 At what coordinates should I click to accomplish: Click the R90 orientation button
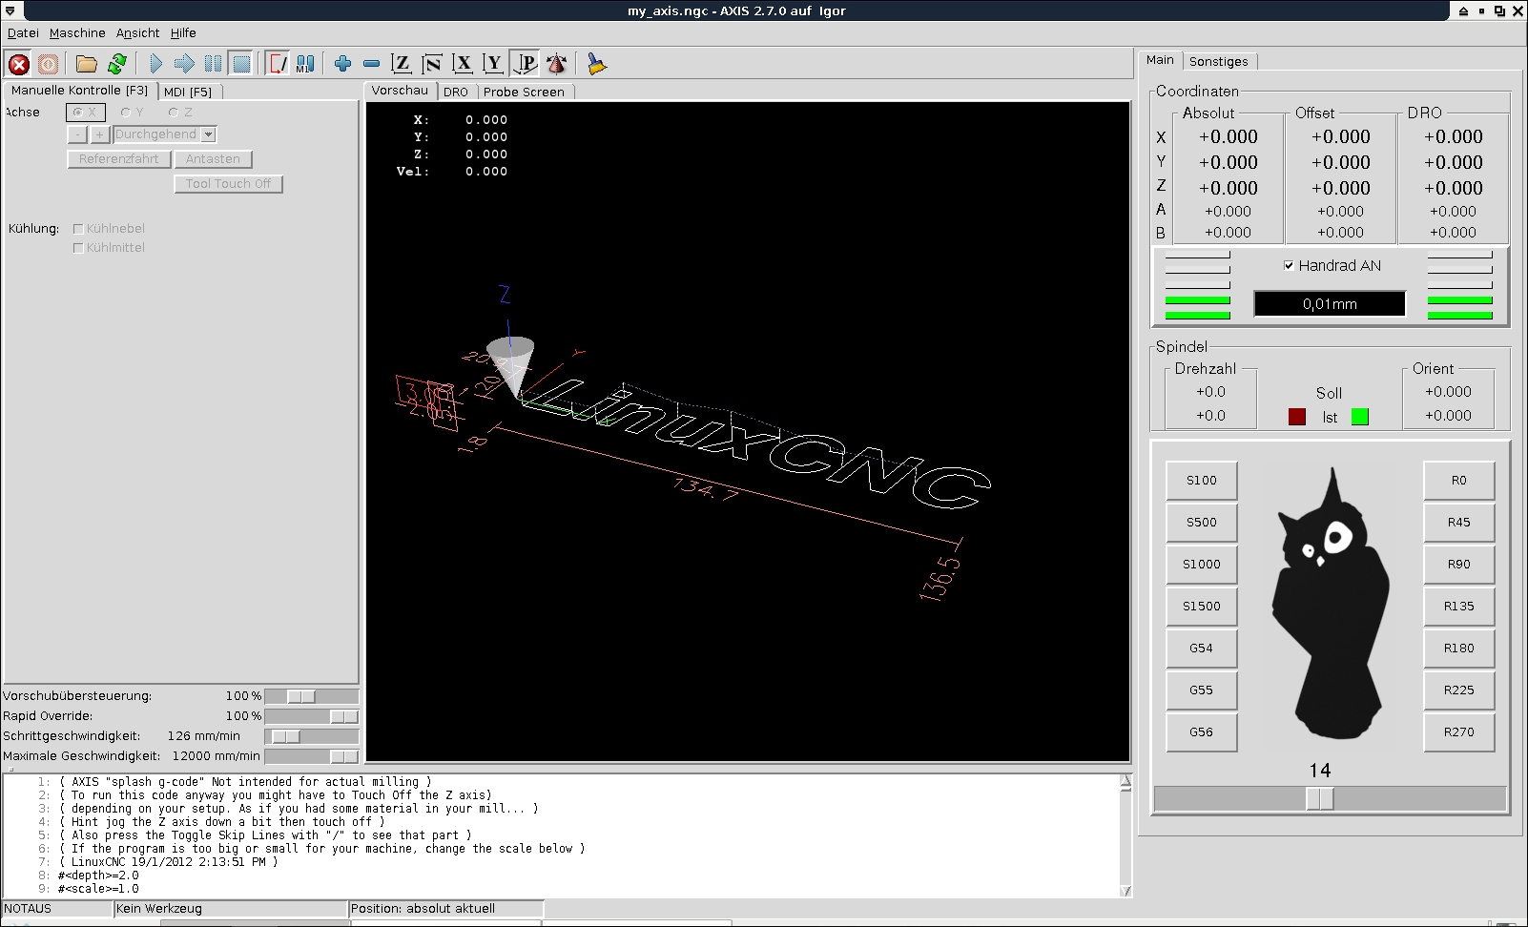(1458, 565)
